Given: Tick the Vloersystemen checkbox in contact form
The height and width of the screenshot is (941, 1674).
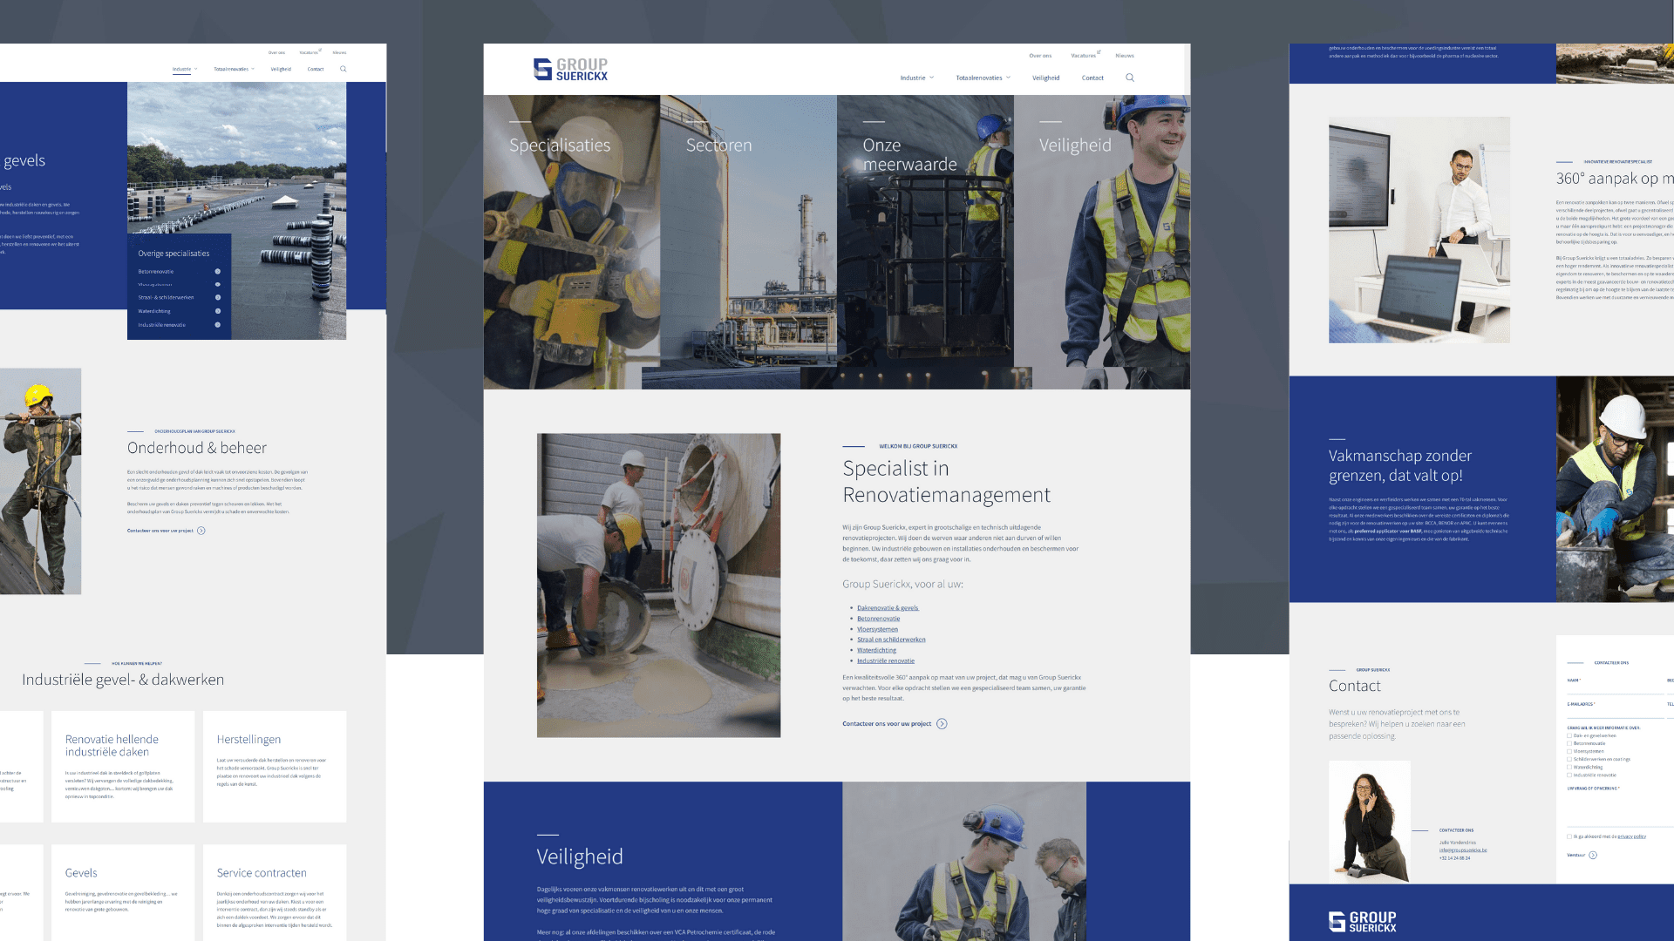Looking at the screenshot, I should (1569, 751).
